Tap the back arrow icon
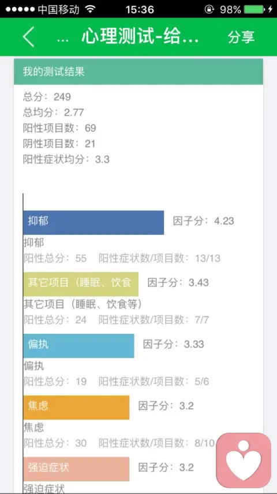Screen dimensions: 277x494 (x=28, y=37)
